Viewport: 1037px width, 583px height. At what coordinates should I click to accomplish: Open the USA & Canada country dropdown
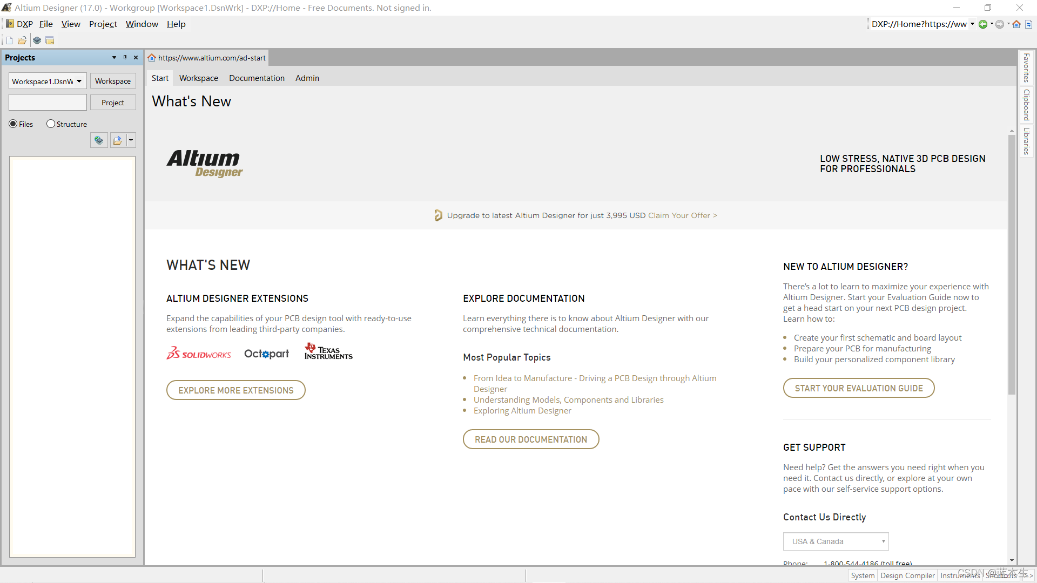[836, 541]
